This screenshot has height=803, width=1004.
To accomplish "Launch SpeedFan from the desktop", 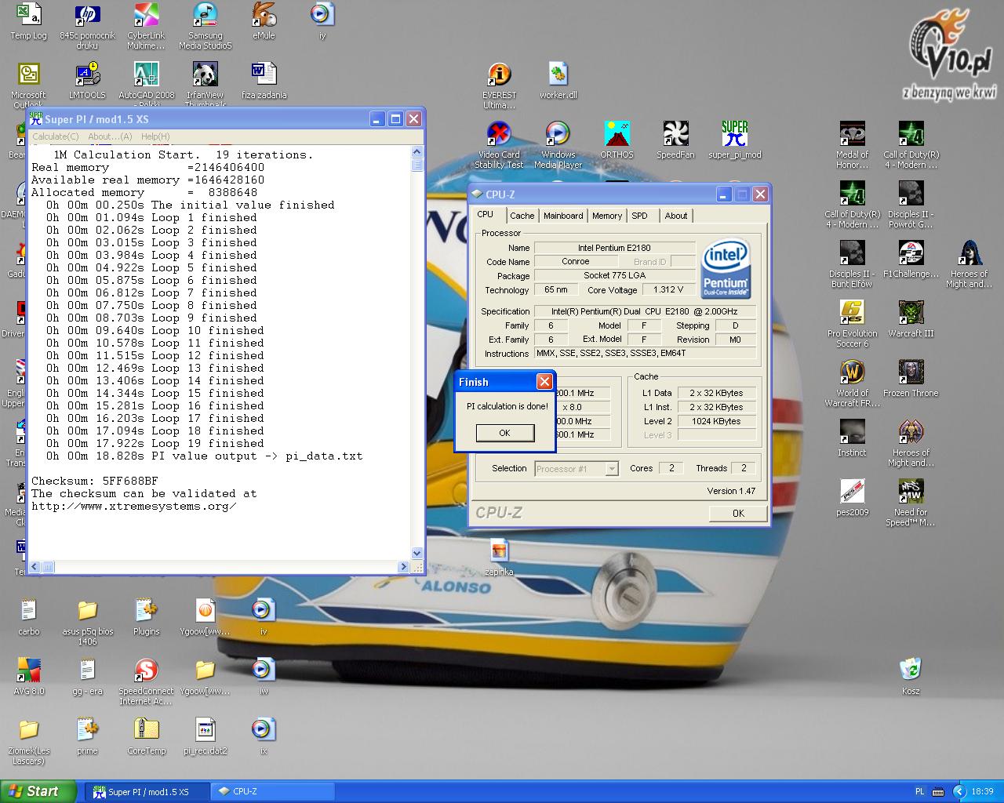I will click(675, 140).
